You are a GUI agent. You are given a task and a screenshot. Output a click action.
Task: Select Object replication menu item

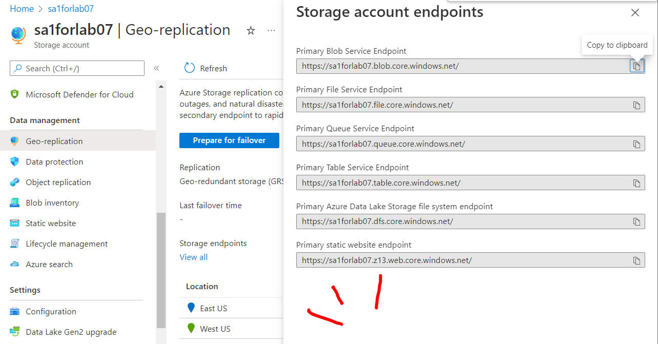pos(58,182)
